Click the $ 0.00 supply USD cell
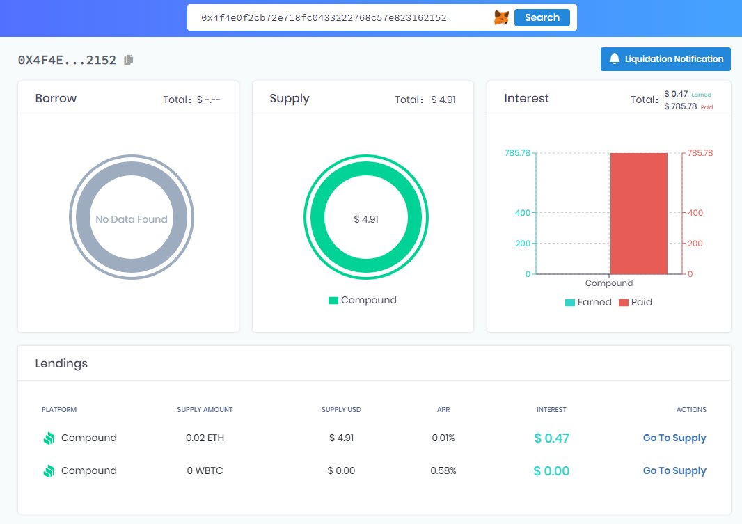This screenshot has width=742, height=524. tap(341, 470)
